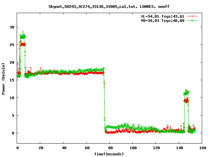Click the green calibration spike near 145 seconds

tap(186, 93)
